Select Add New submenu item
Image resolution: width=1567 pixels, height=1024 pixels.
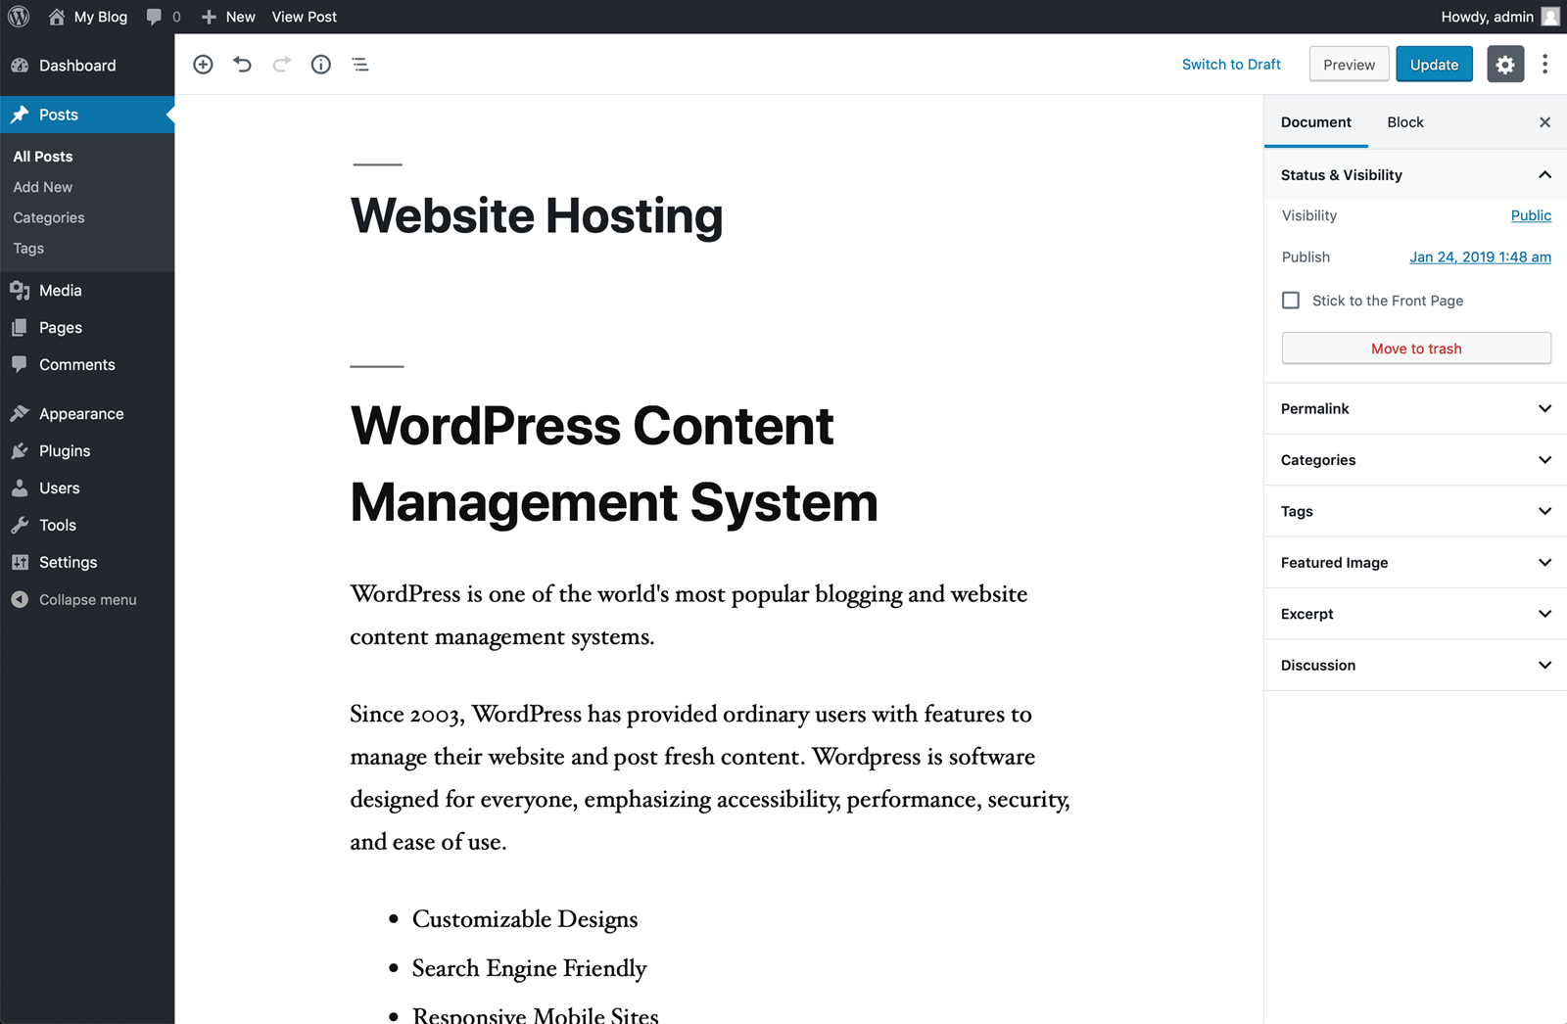(x=43, y=187)
